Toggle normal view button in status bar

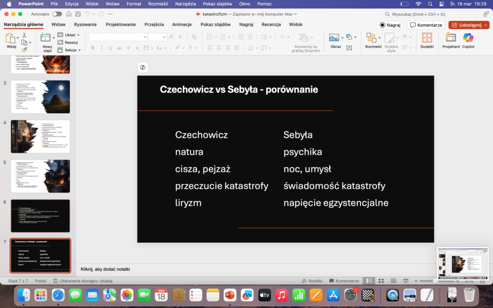point(370,281)
